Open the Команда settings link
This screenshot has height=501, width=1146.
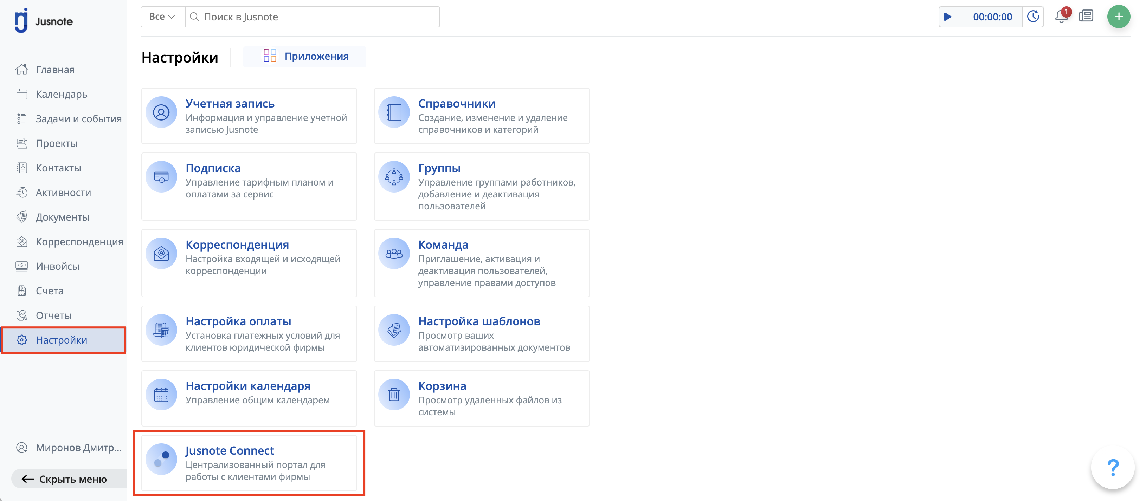click(443, 245)
